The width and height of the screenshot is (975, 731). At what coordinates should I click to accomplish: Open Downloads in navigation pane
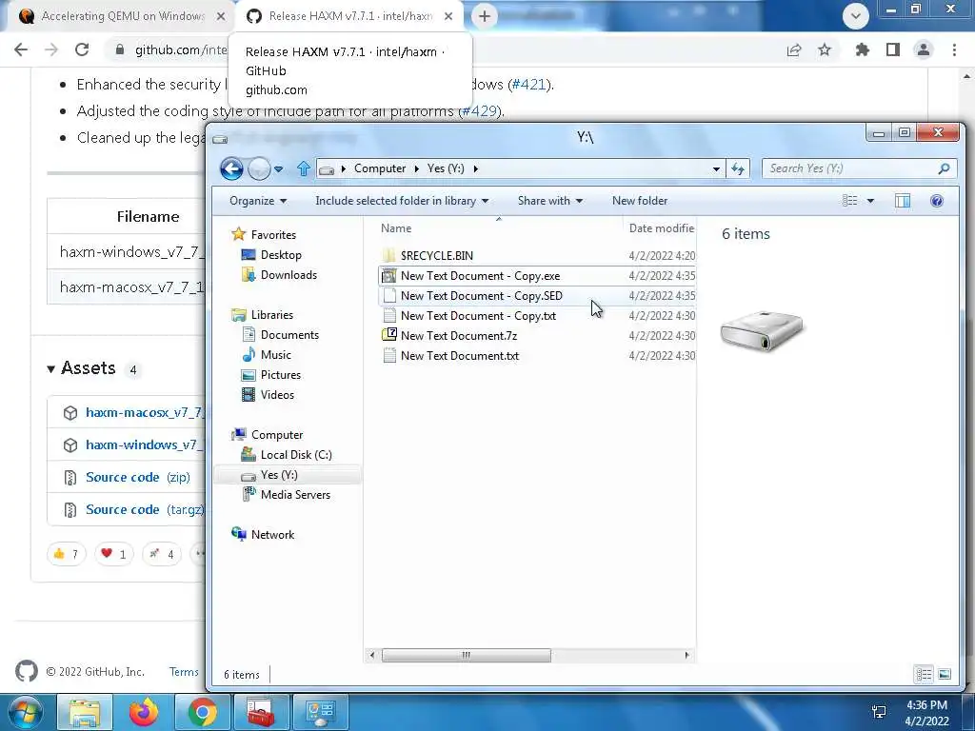289,275
